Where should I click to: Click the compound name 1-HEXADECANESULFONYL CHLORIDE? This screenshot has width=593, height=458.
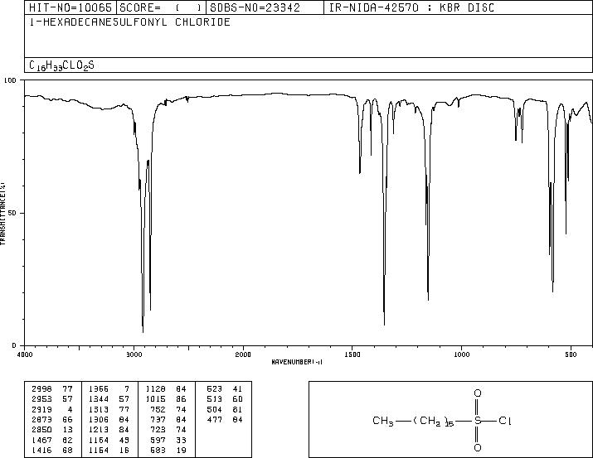click(x=129, y=22)
